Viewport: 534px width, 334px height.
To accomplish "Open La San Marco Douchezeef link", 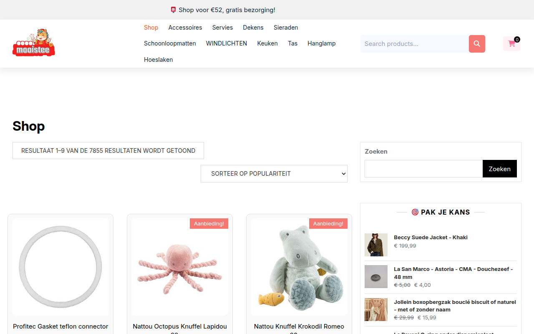I will [453, 273].
